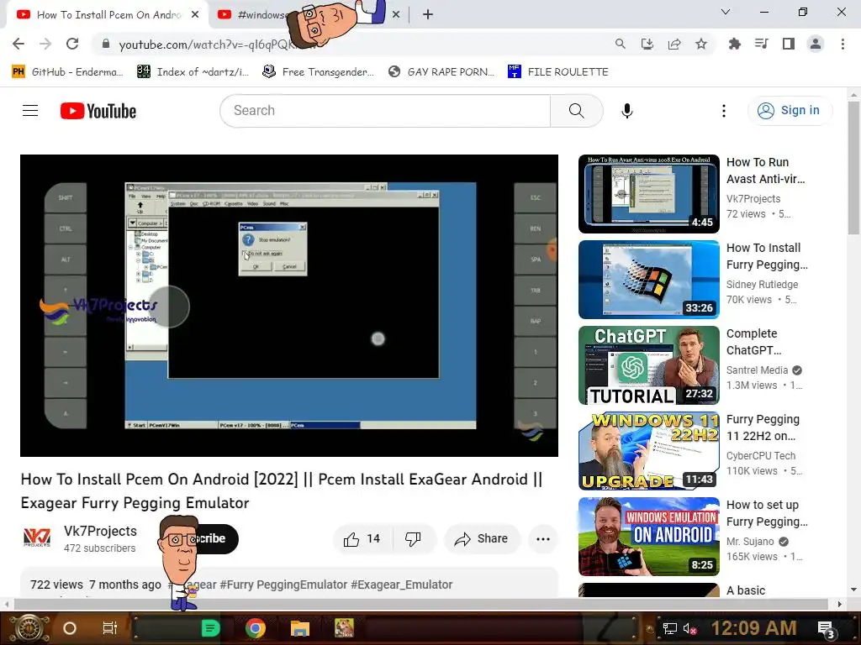Image resolution: width=861 pixels, height=645 pixels.
Task: Open Complete ChatGPT tutorial thumbnail
Action: click(649, 365)
